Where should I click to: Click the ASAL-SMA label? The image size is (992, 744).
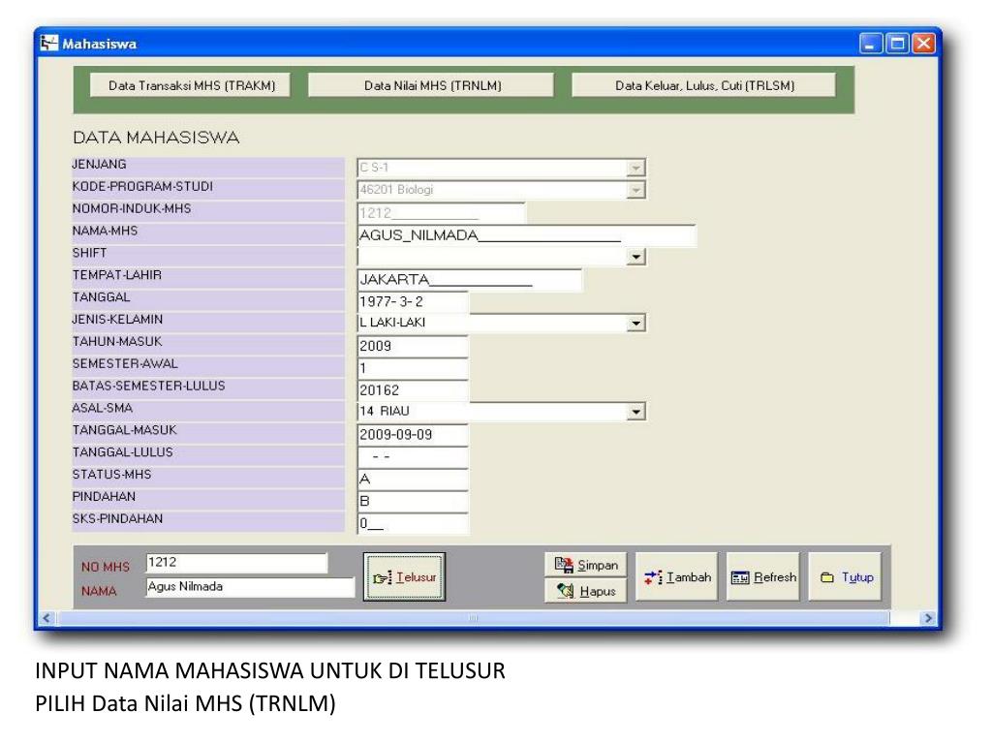[103, 408]
